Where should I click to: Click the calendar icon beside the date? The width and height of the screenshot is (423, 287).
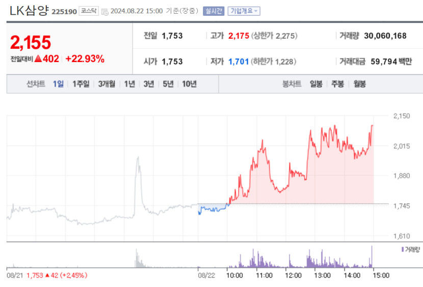click(x=104, y=11)
